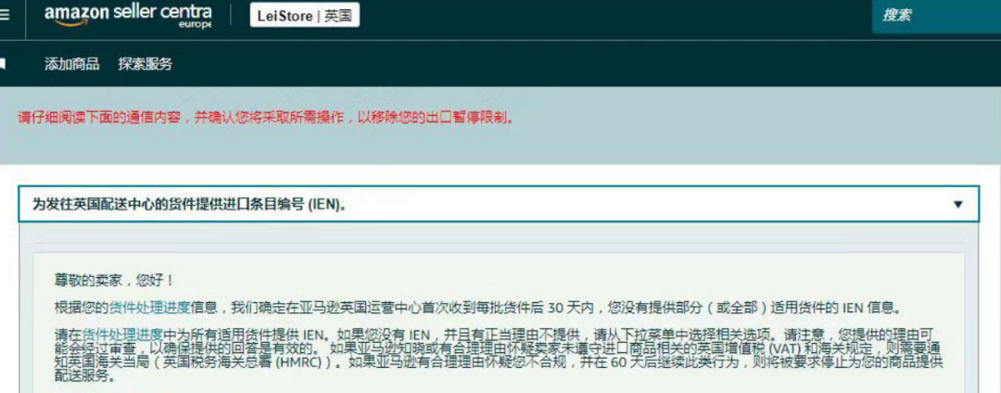Click the 尊敬的卖家 greeting line
This screenshot has height=393, width=1001.
click(x=114, y=281)
